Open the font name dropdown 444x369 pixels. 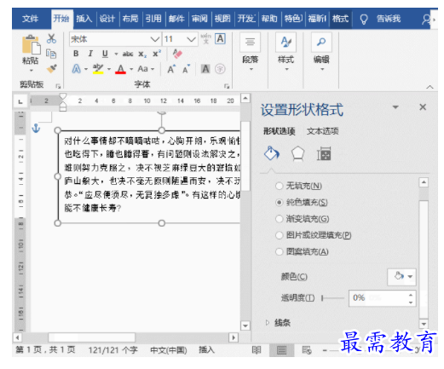[x=155, y=39]
